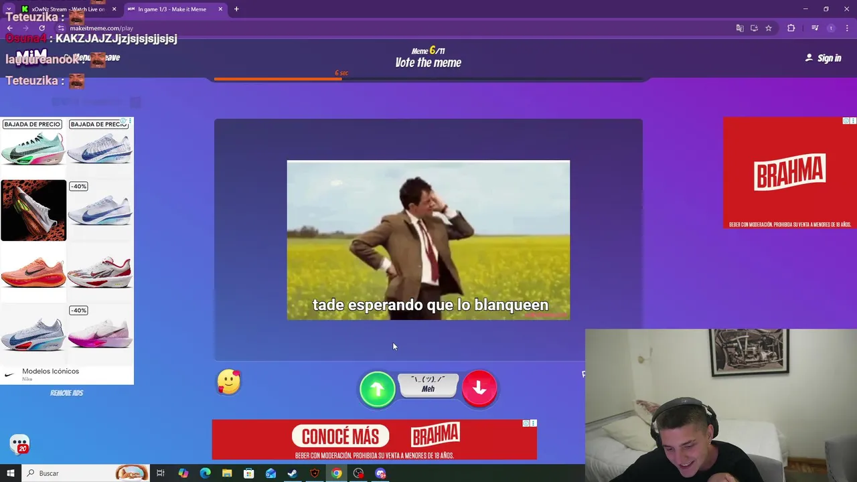Open the emoji reaction picker
Image resolution: width=857 pixels, height=482 pixels.
pos(229,382)
